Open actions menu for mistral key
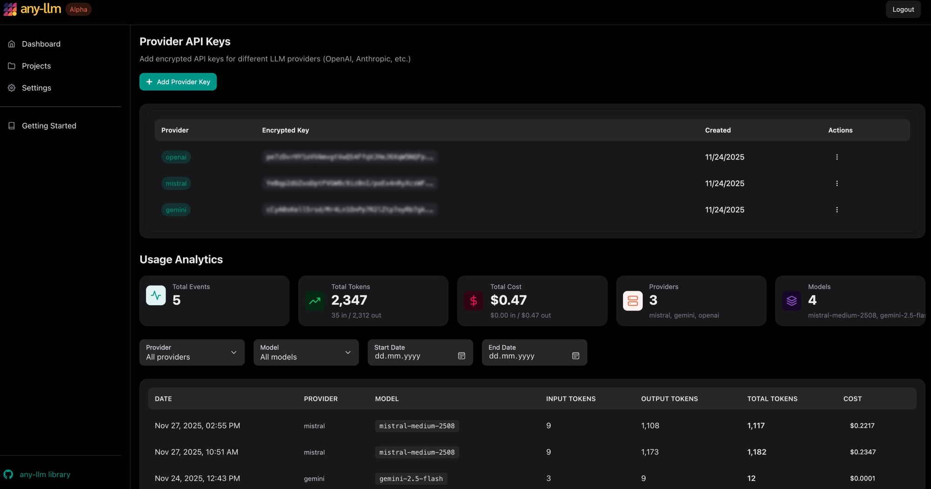 pyautogui.click(x=837, y=183)
